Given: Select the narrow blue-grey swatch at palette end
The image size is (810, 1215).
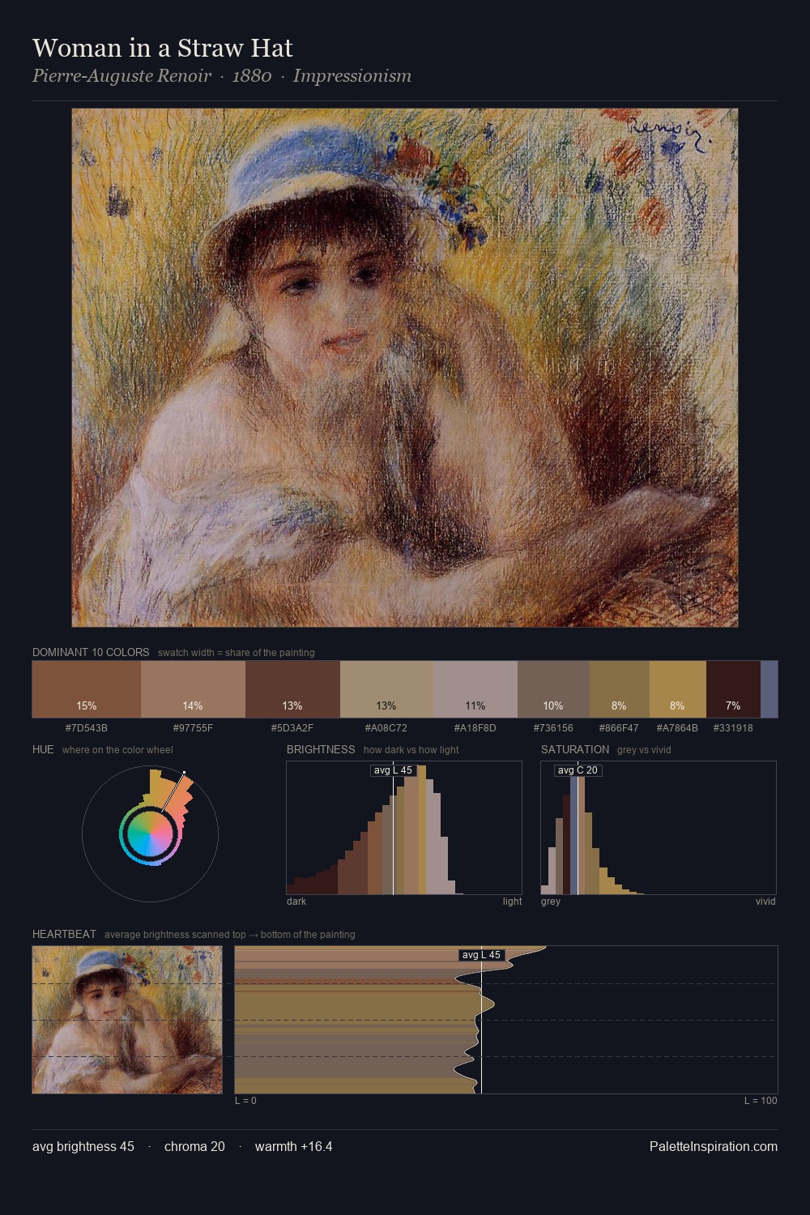Looking at the screenshot, I should tap(769, 689).
